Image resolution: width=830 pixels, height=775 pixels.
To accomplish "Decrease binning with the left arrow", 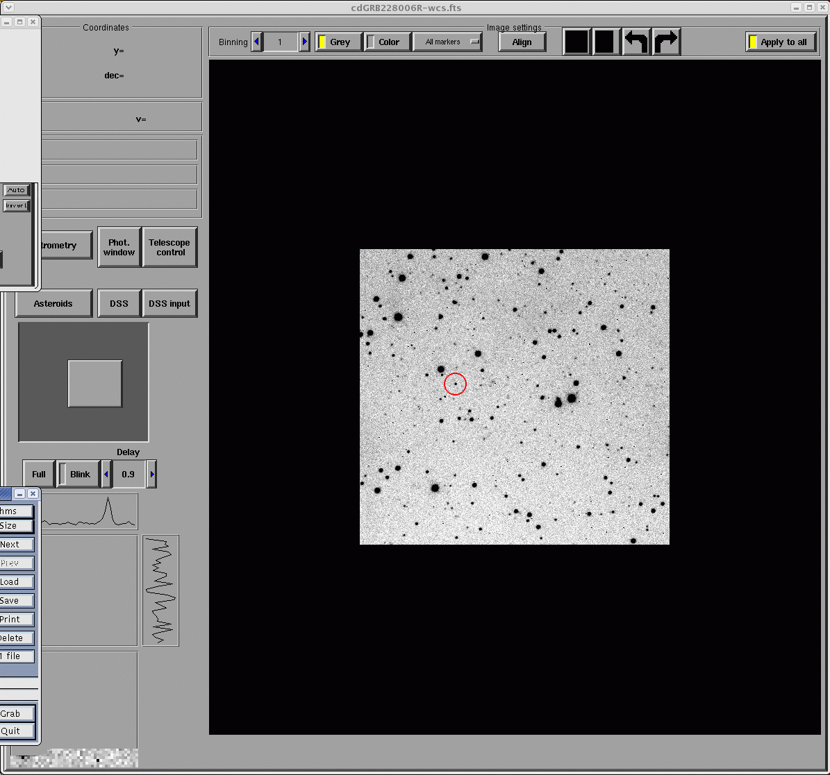I will [257, 42].
